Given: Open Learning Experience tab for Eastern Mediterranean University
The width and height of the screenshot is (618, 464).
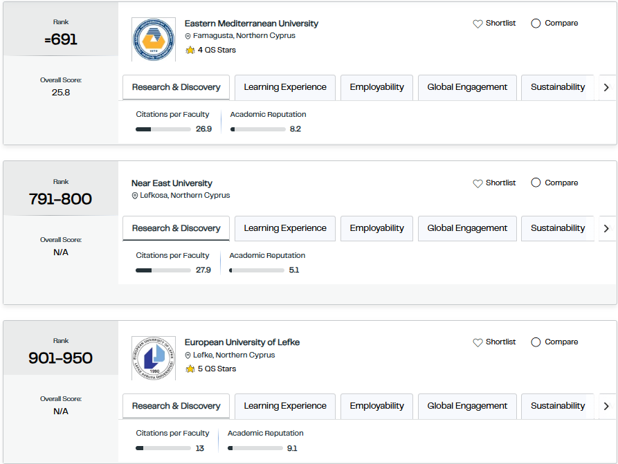Looking at the screenshot, I should (285, 87).
